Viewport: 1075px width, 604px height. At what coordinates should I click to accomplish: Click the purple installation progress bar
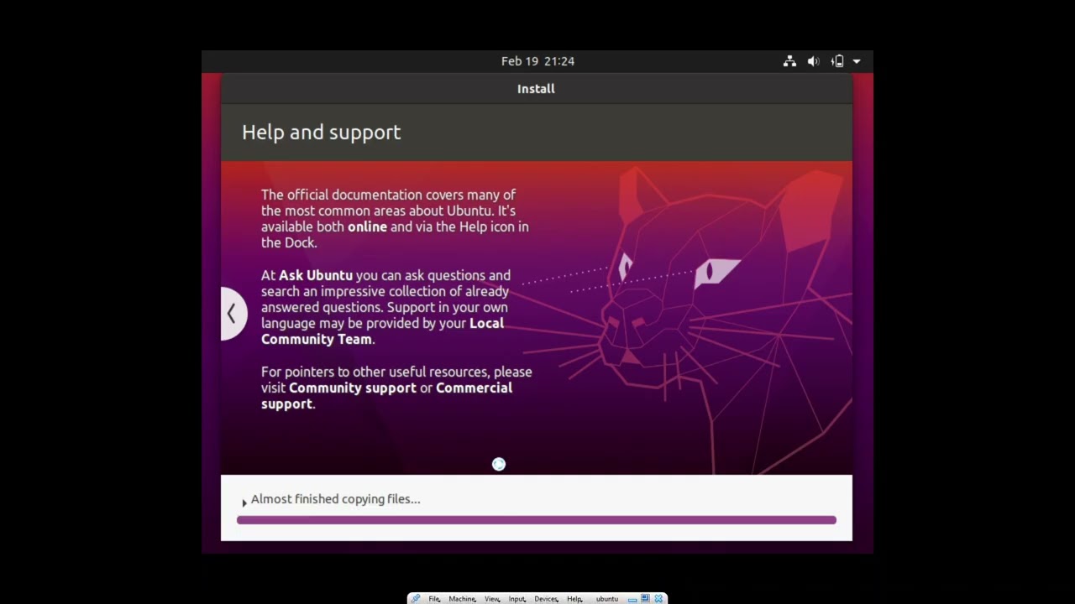click(x=537, y=520)
